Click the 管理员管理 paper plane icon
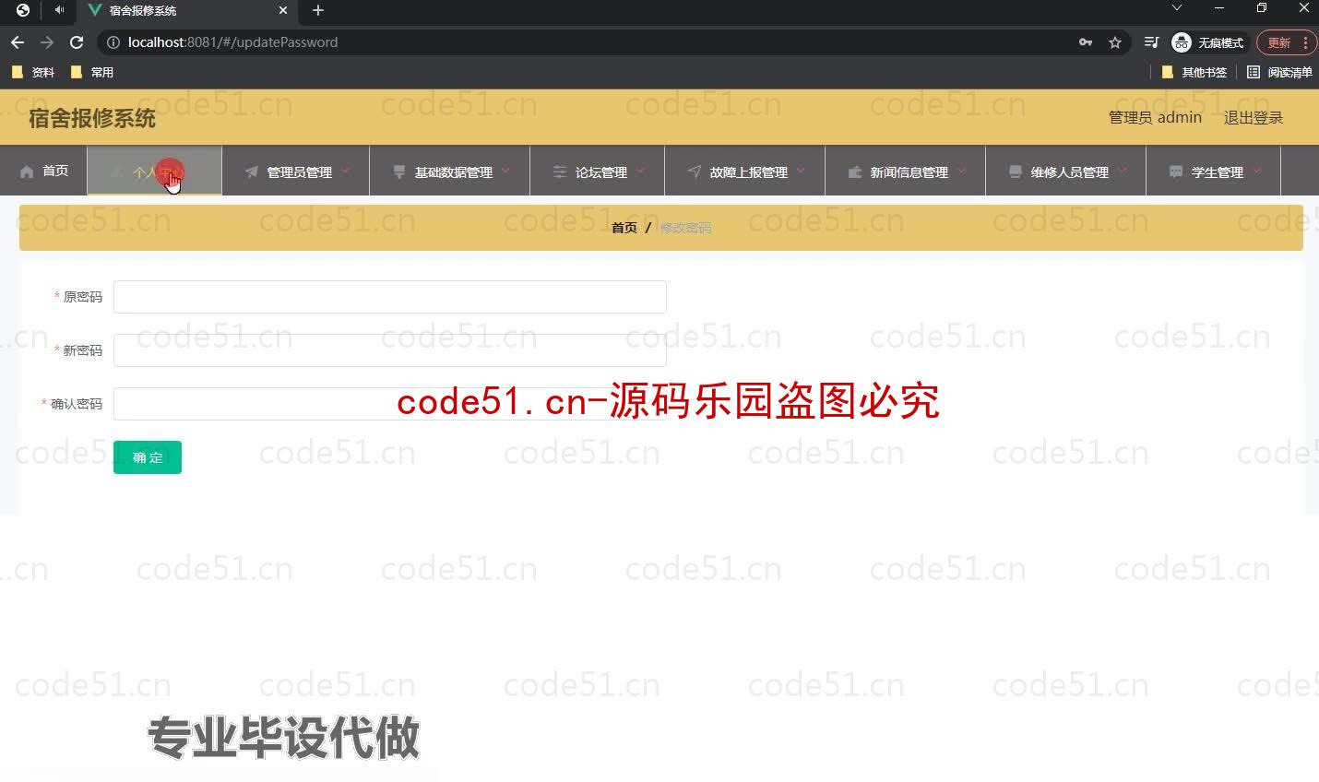The height and width of the screenshot is (782, 1319). coord(252,172)
